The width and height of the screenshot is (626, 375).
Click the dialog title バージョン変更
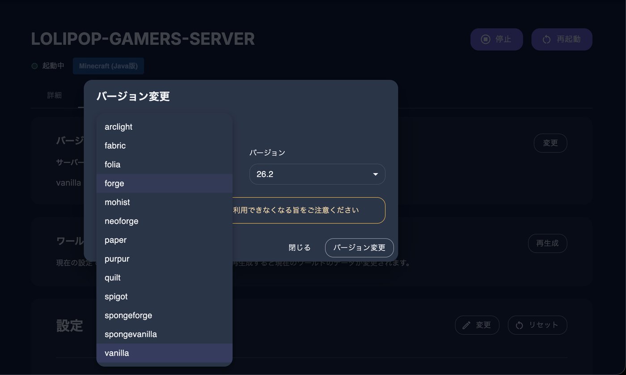[133, 96]
